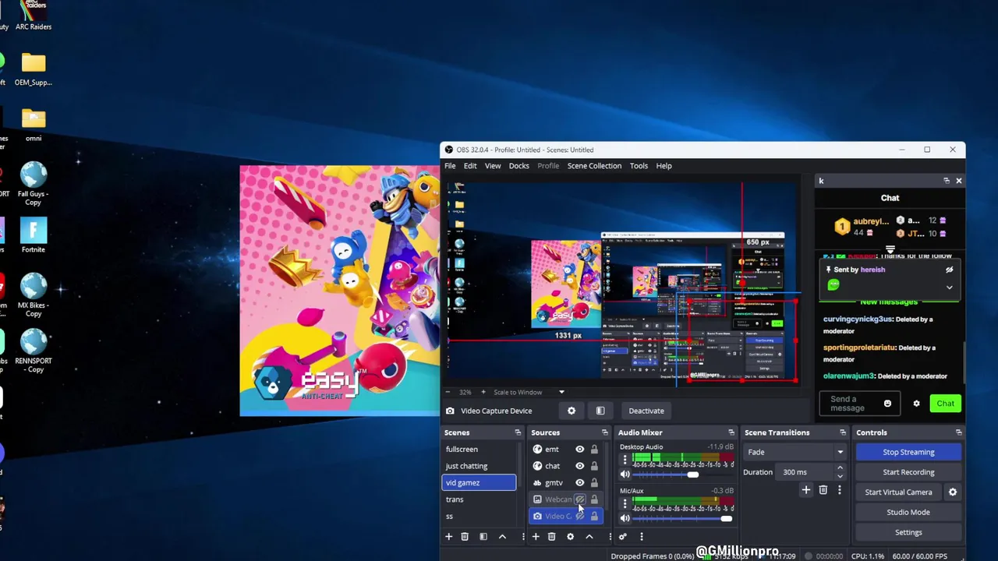Mute Desktop Audio speaker icon
The image size is (998, 561).
point(625,475)
